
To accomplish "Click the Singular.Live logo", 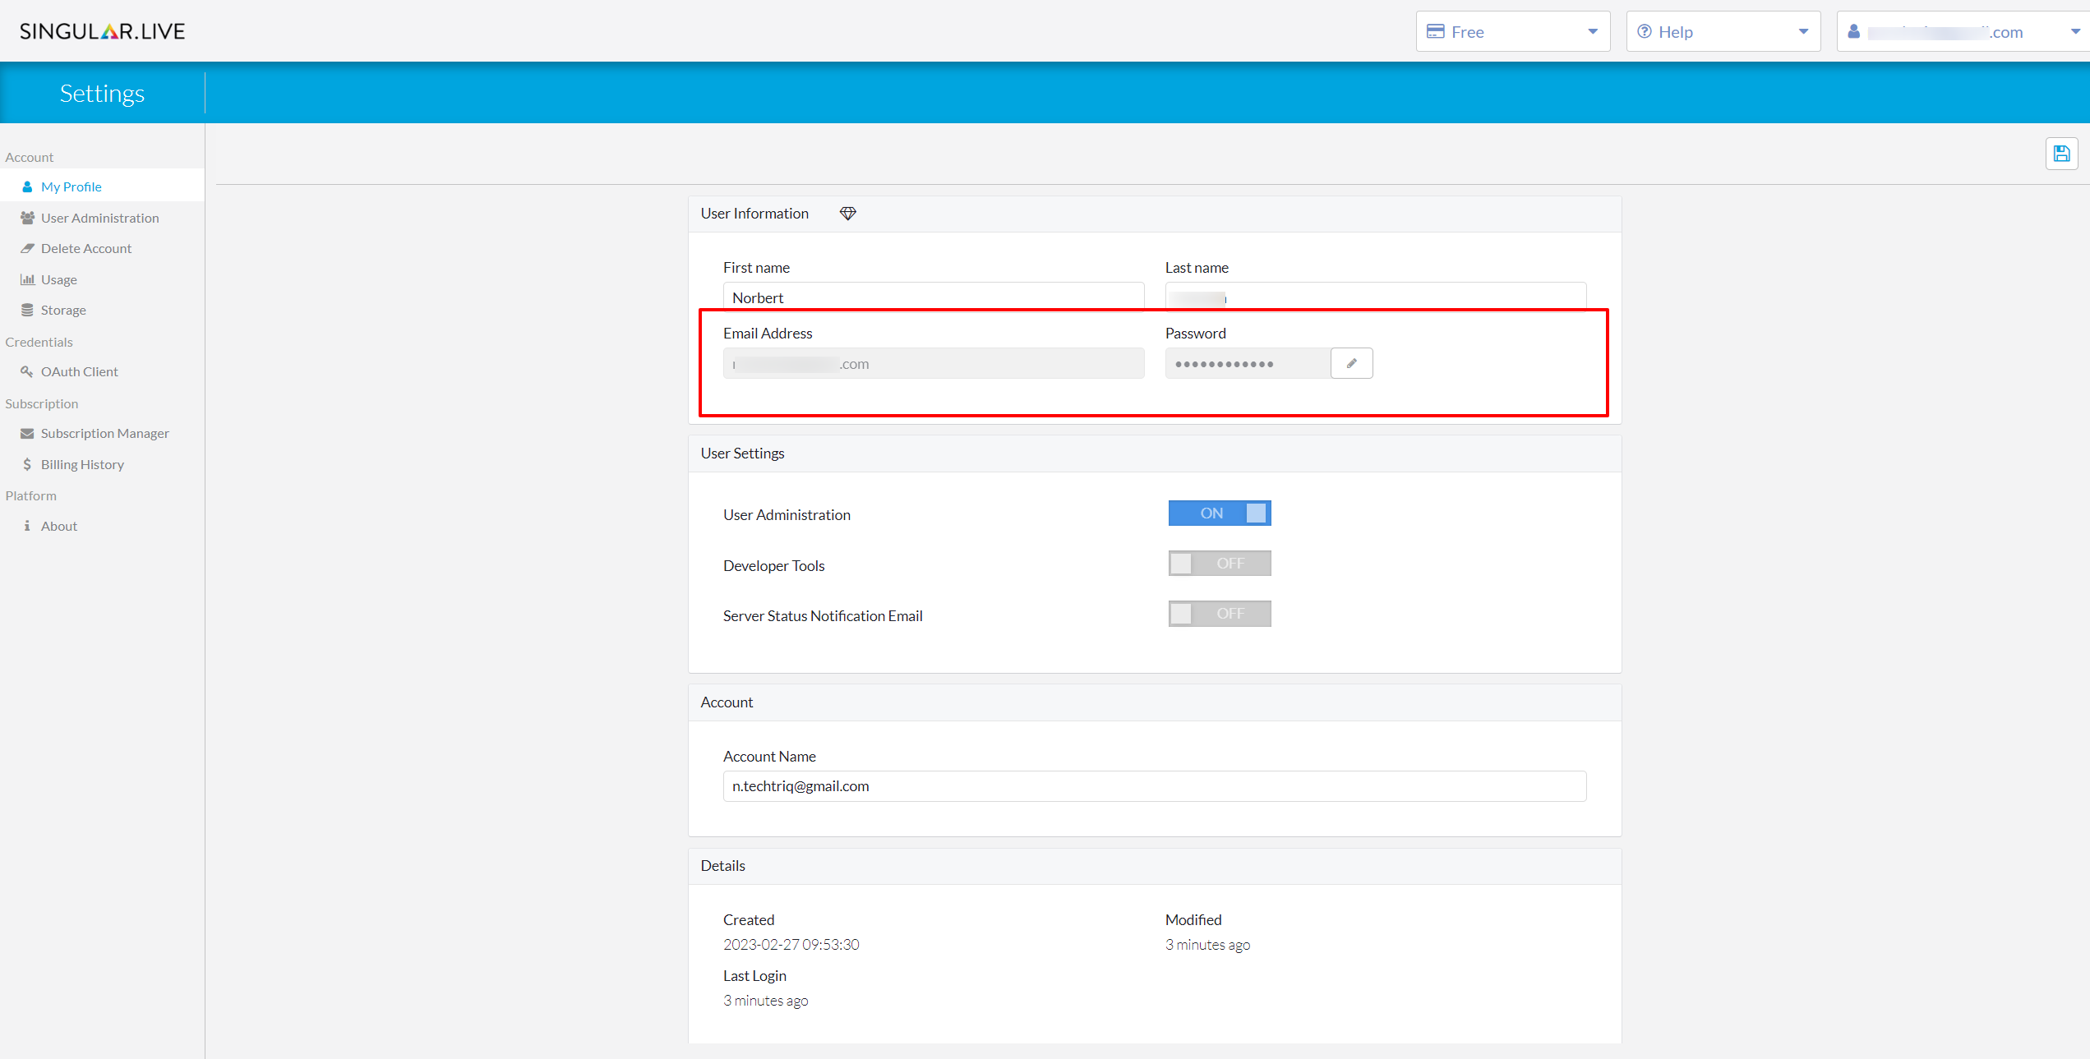I will [x=102, y=31].
